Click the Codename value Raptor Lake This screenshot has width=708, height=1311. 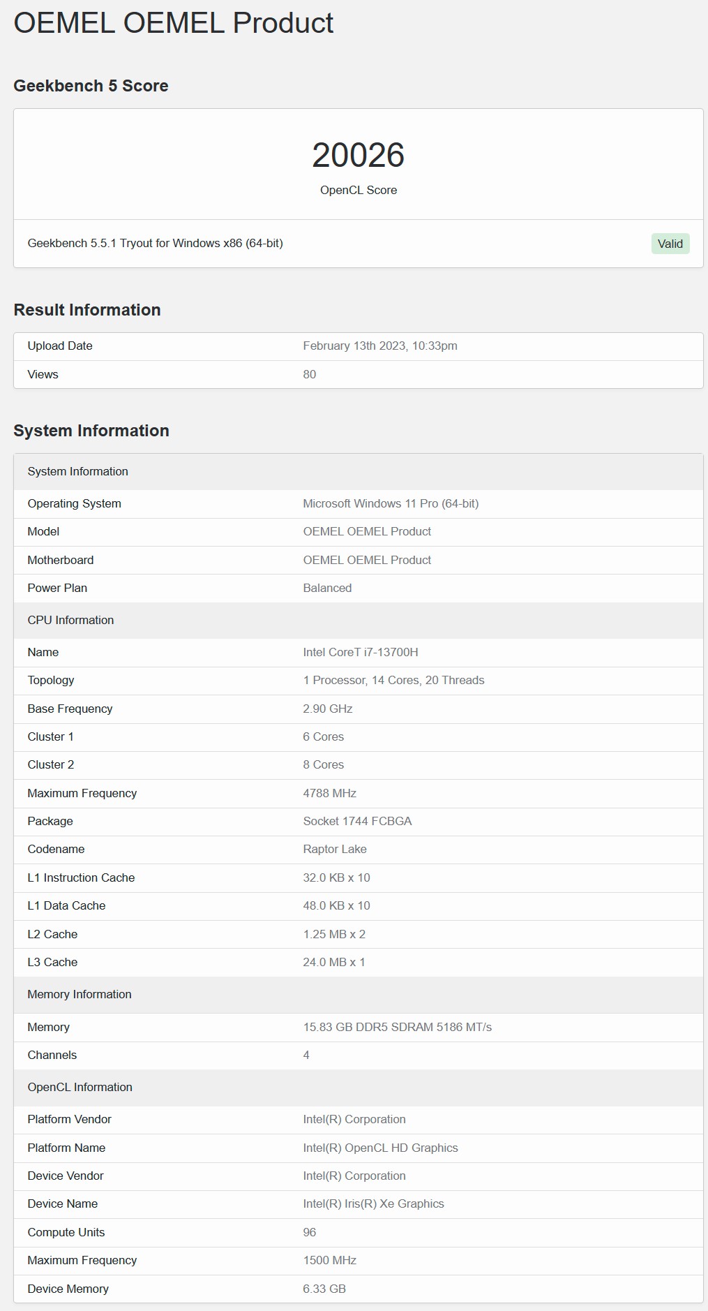[x=335, y=850]
